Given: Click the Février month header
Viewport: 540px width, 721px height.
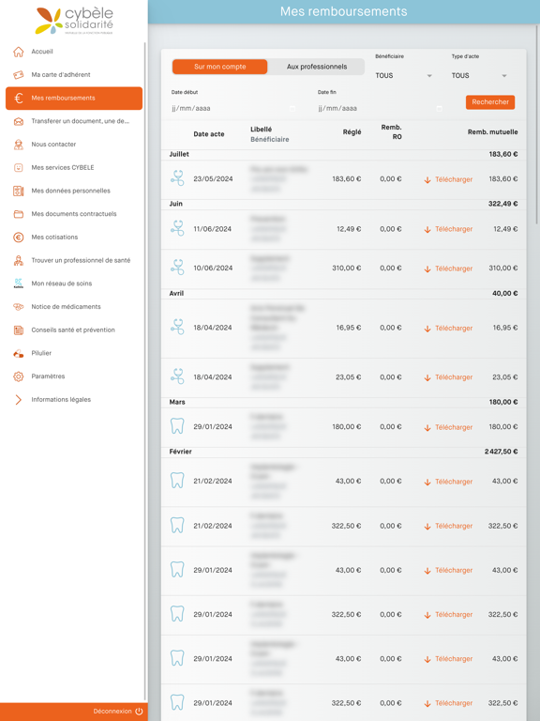Looking at the screenshot, I should 180,452.
